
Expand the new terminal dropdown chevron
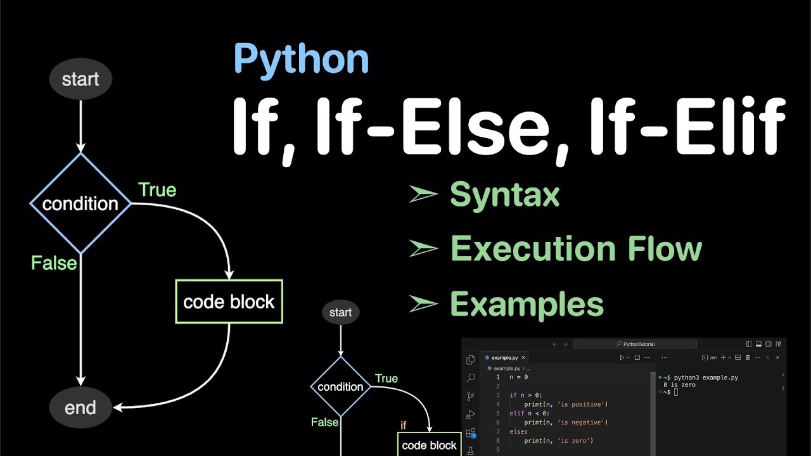[729, 358]
